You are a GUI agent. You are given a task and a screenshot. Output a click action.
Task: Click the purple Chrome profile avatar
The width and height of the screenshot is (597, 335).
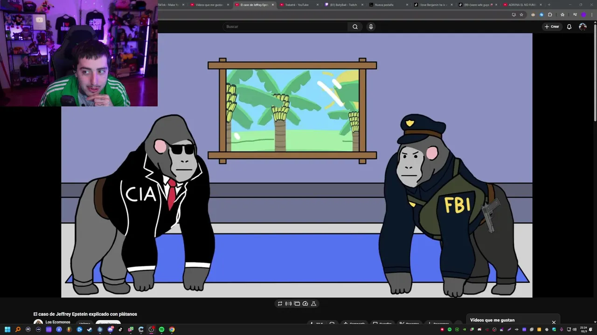583,14
